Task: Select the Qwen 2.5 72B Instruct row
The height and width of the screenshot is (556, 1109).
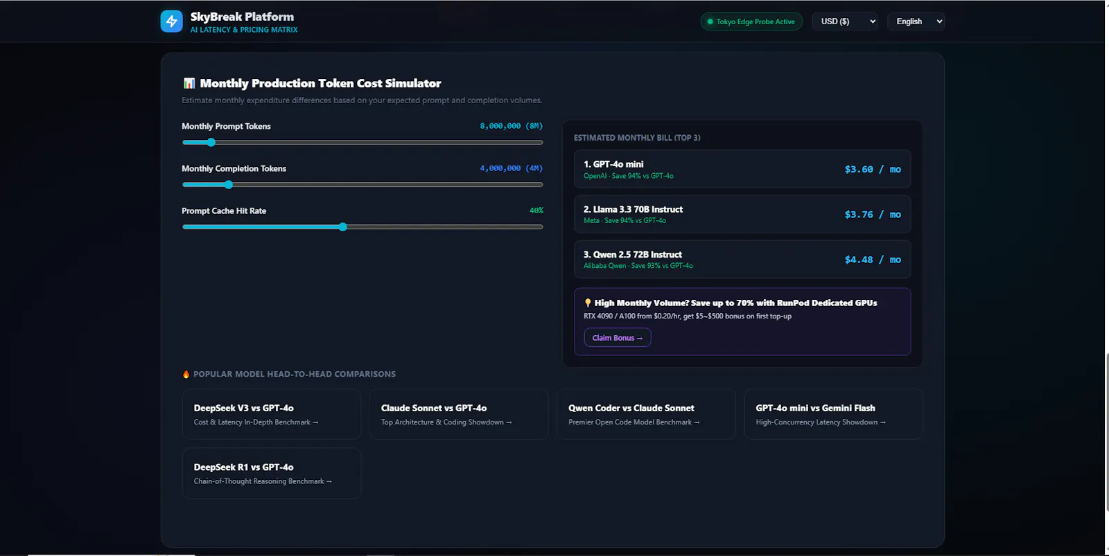Action: point(742,259)
